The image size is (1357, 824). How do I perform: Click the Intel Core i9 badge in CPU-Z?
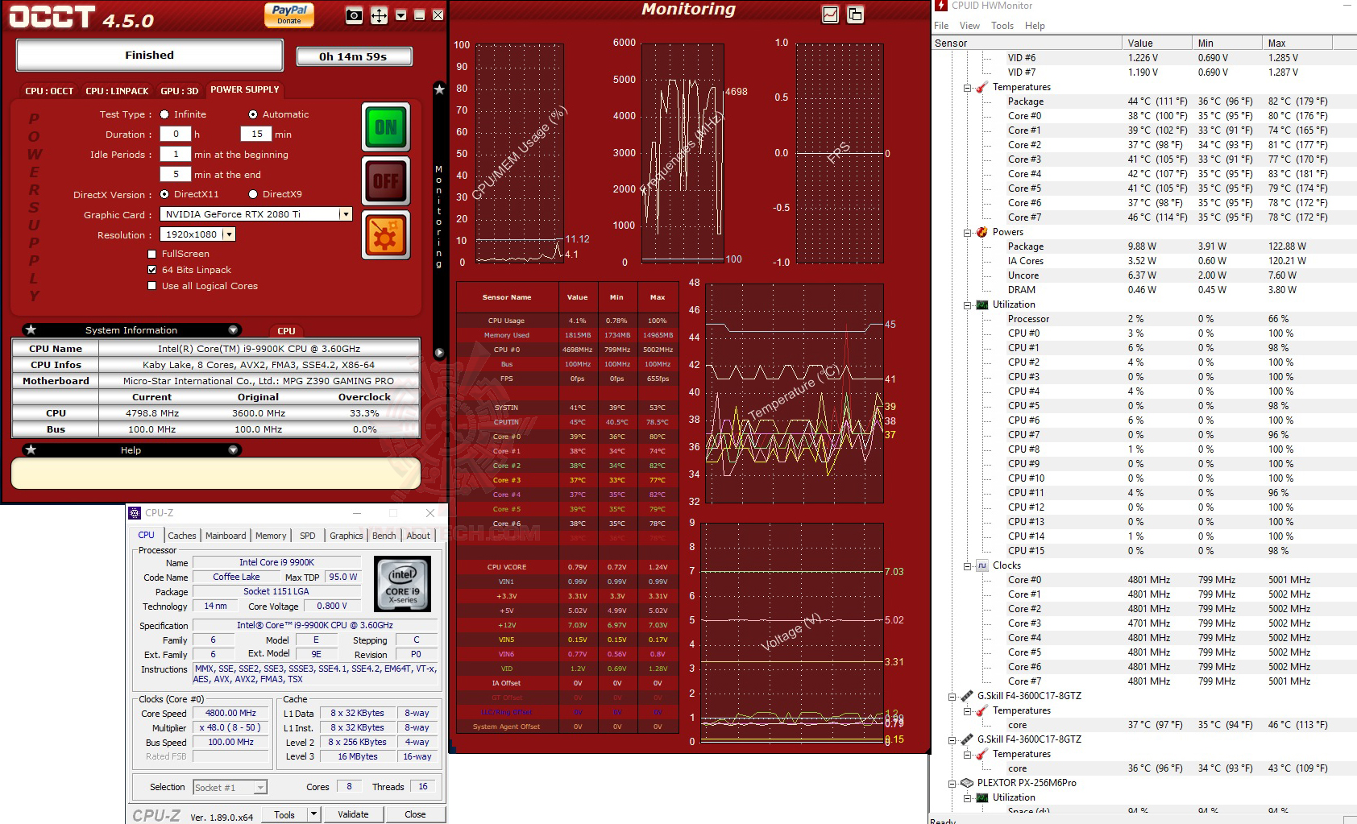tap(402, 583)
